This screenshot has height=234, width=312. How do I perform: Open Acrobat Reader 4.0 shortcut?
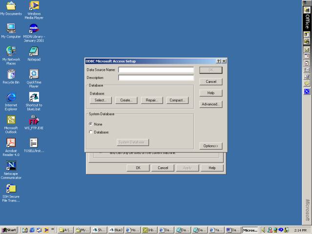tap(11, 147)
